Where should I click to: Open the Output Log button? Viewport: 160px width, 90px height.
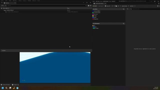15,85
